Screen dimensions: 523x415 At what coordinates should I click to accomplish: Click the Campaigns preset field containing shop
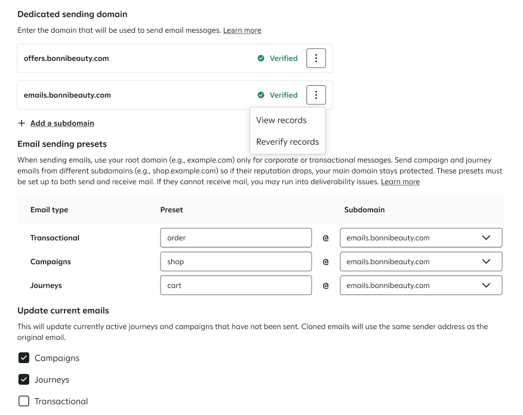click(236, 262)
